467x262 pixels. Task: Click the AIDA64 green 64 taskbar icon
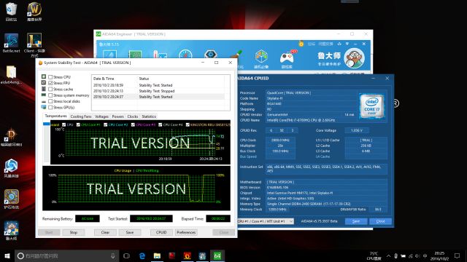point(217,255)
